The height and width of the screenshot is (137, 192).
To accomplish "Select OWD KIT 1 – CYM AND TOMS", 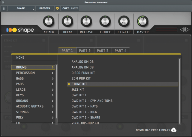I will pyautogui.click(x=92, y=101).
